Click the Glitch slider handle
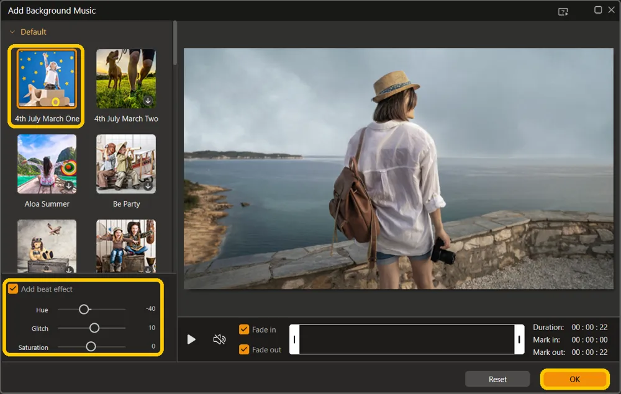621x394 pixels. pyautogui.click(x=94, y=328)
